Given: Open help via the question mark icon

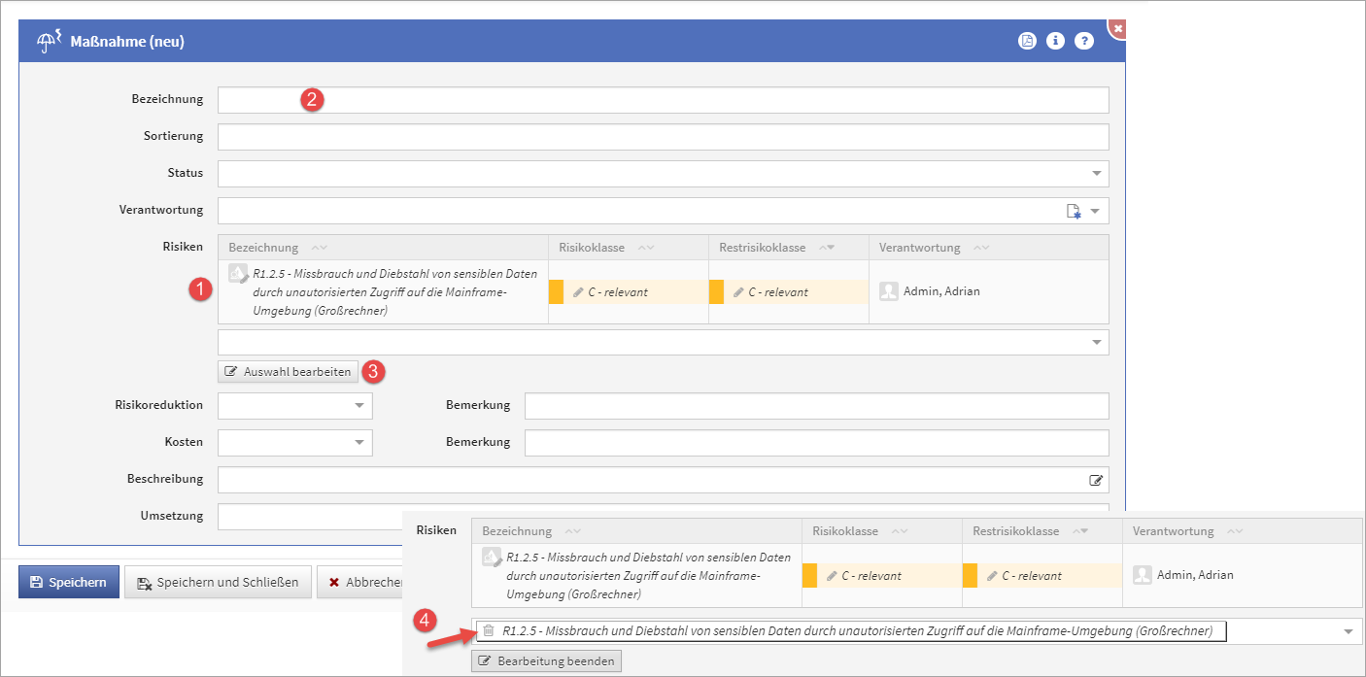Looking at the screenshot, I should 1084,41.
